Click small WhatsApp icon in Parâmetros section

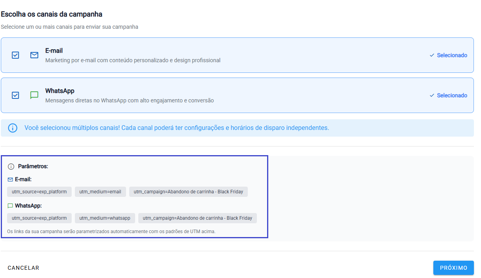[10, 206]
